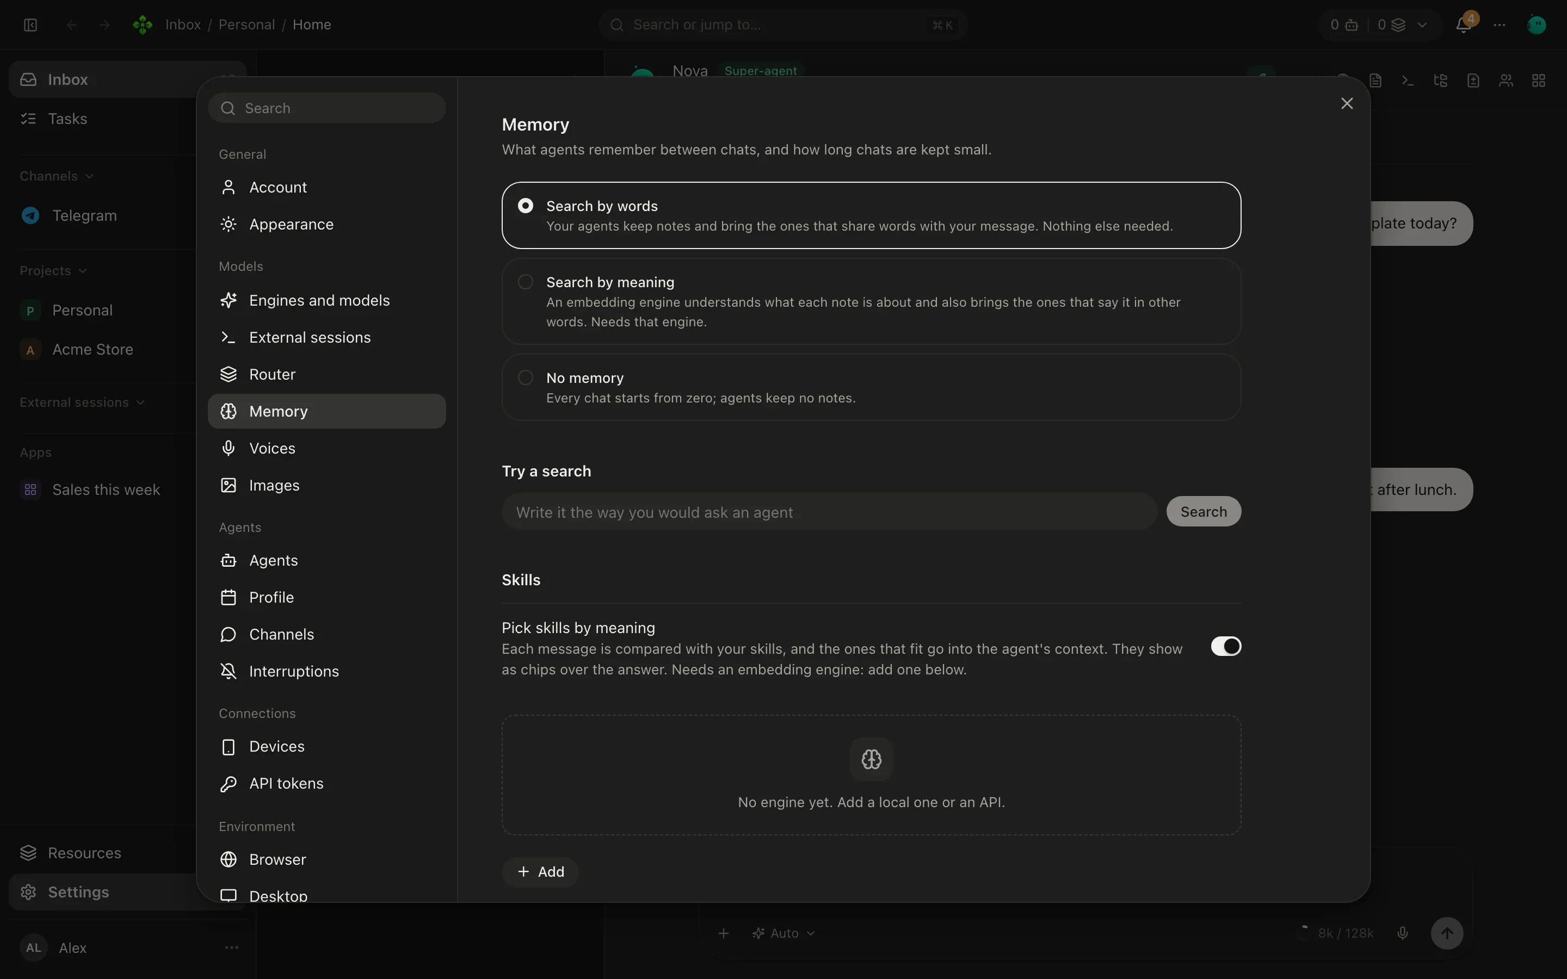Click the send arrow button in composer

(1447, 933)
